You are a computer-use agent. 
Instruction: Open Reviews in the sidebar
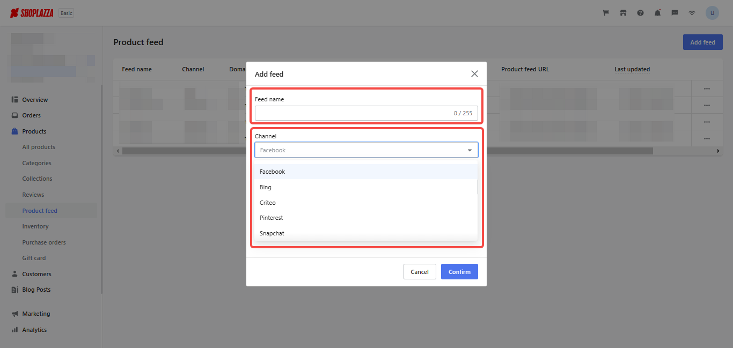pos(33,195)
